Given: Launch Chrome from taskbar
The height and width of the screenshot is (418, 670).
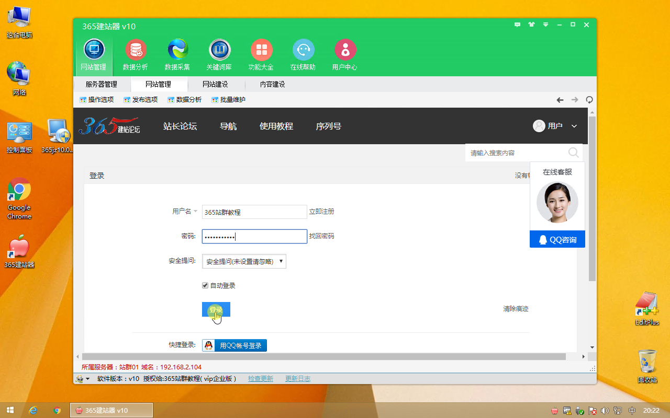Looking at the screenshot, I should pos(57,410).
